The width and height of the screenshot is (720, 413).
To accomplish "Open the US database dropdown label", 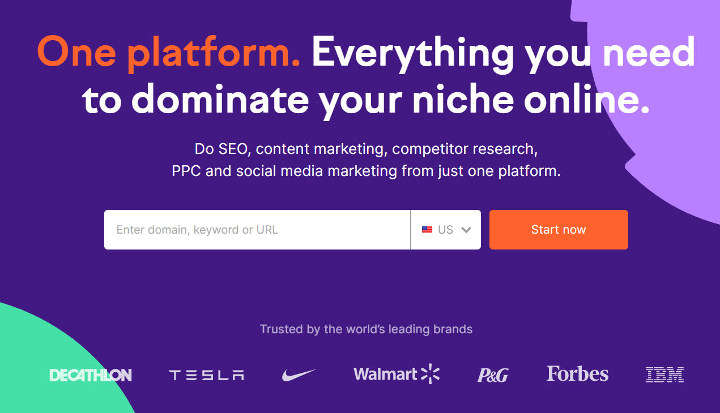I will tap(446, 230).
